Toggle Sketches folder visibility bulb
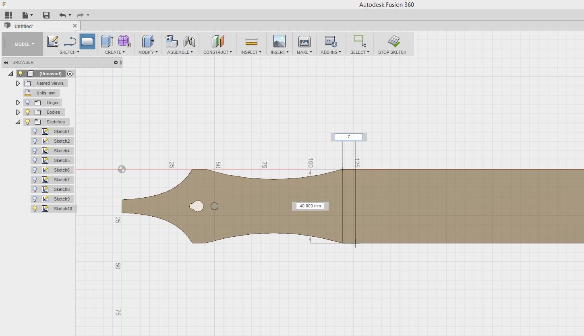 point(28,122)
